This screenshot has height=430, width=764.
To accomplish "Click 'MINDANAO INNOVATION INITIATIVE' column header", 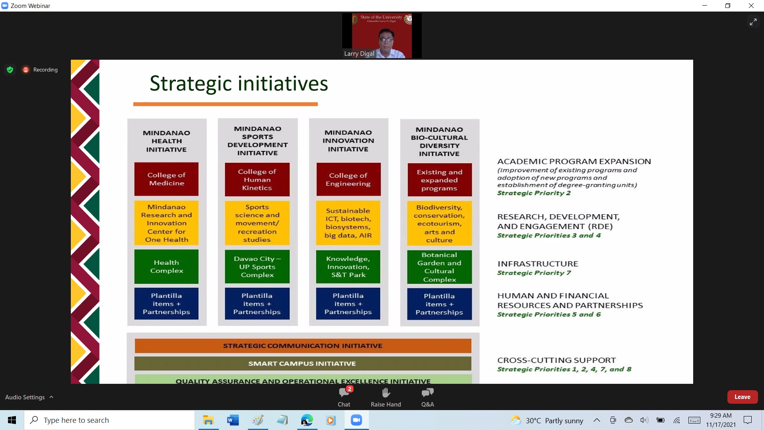I will (348, 141).
